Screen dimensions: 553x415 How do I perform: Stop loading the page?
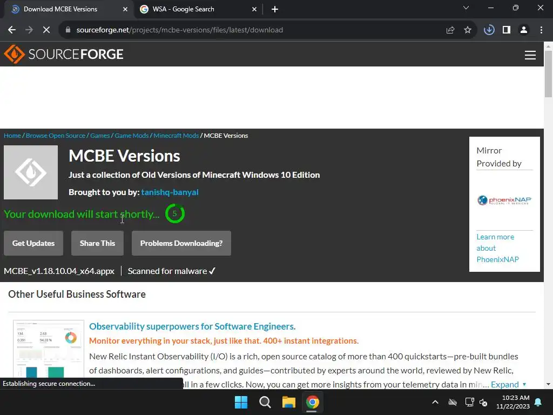[x=46, y=30]
